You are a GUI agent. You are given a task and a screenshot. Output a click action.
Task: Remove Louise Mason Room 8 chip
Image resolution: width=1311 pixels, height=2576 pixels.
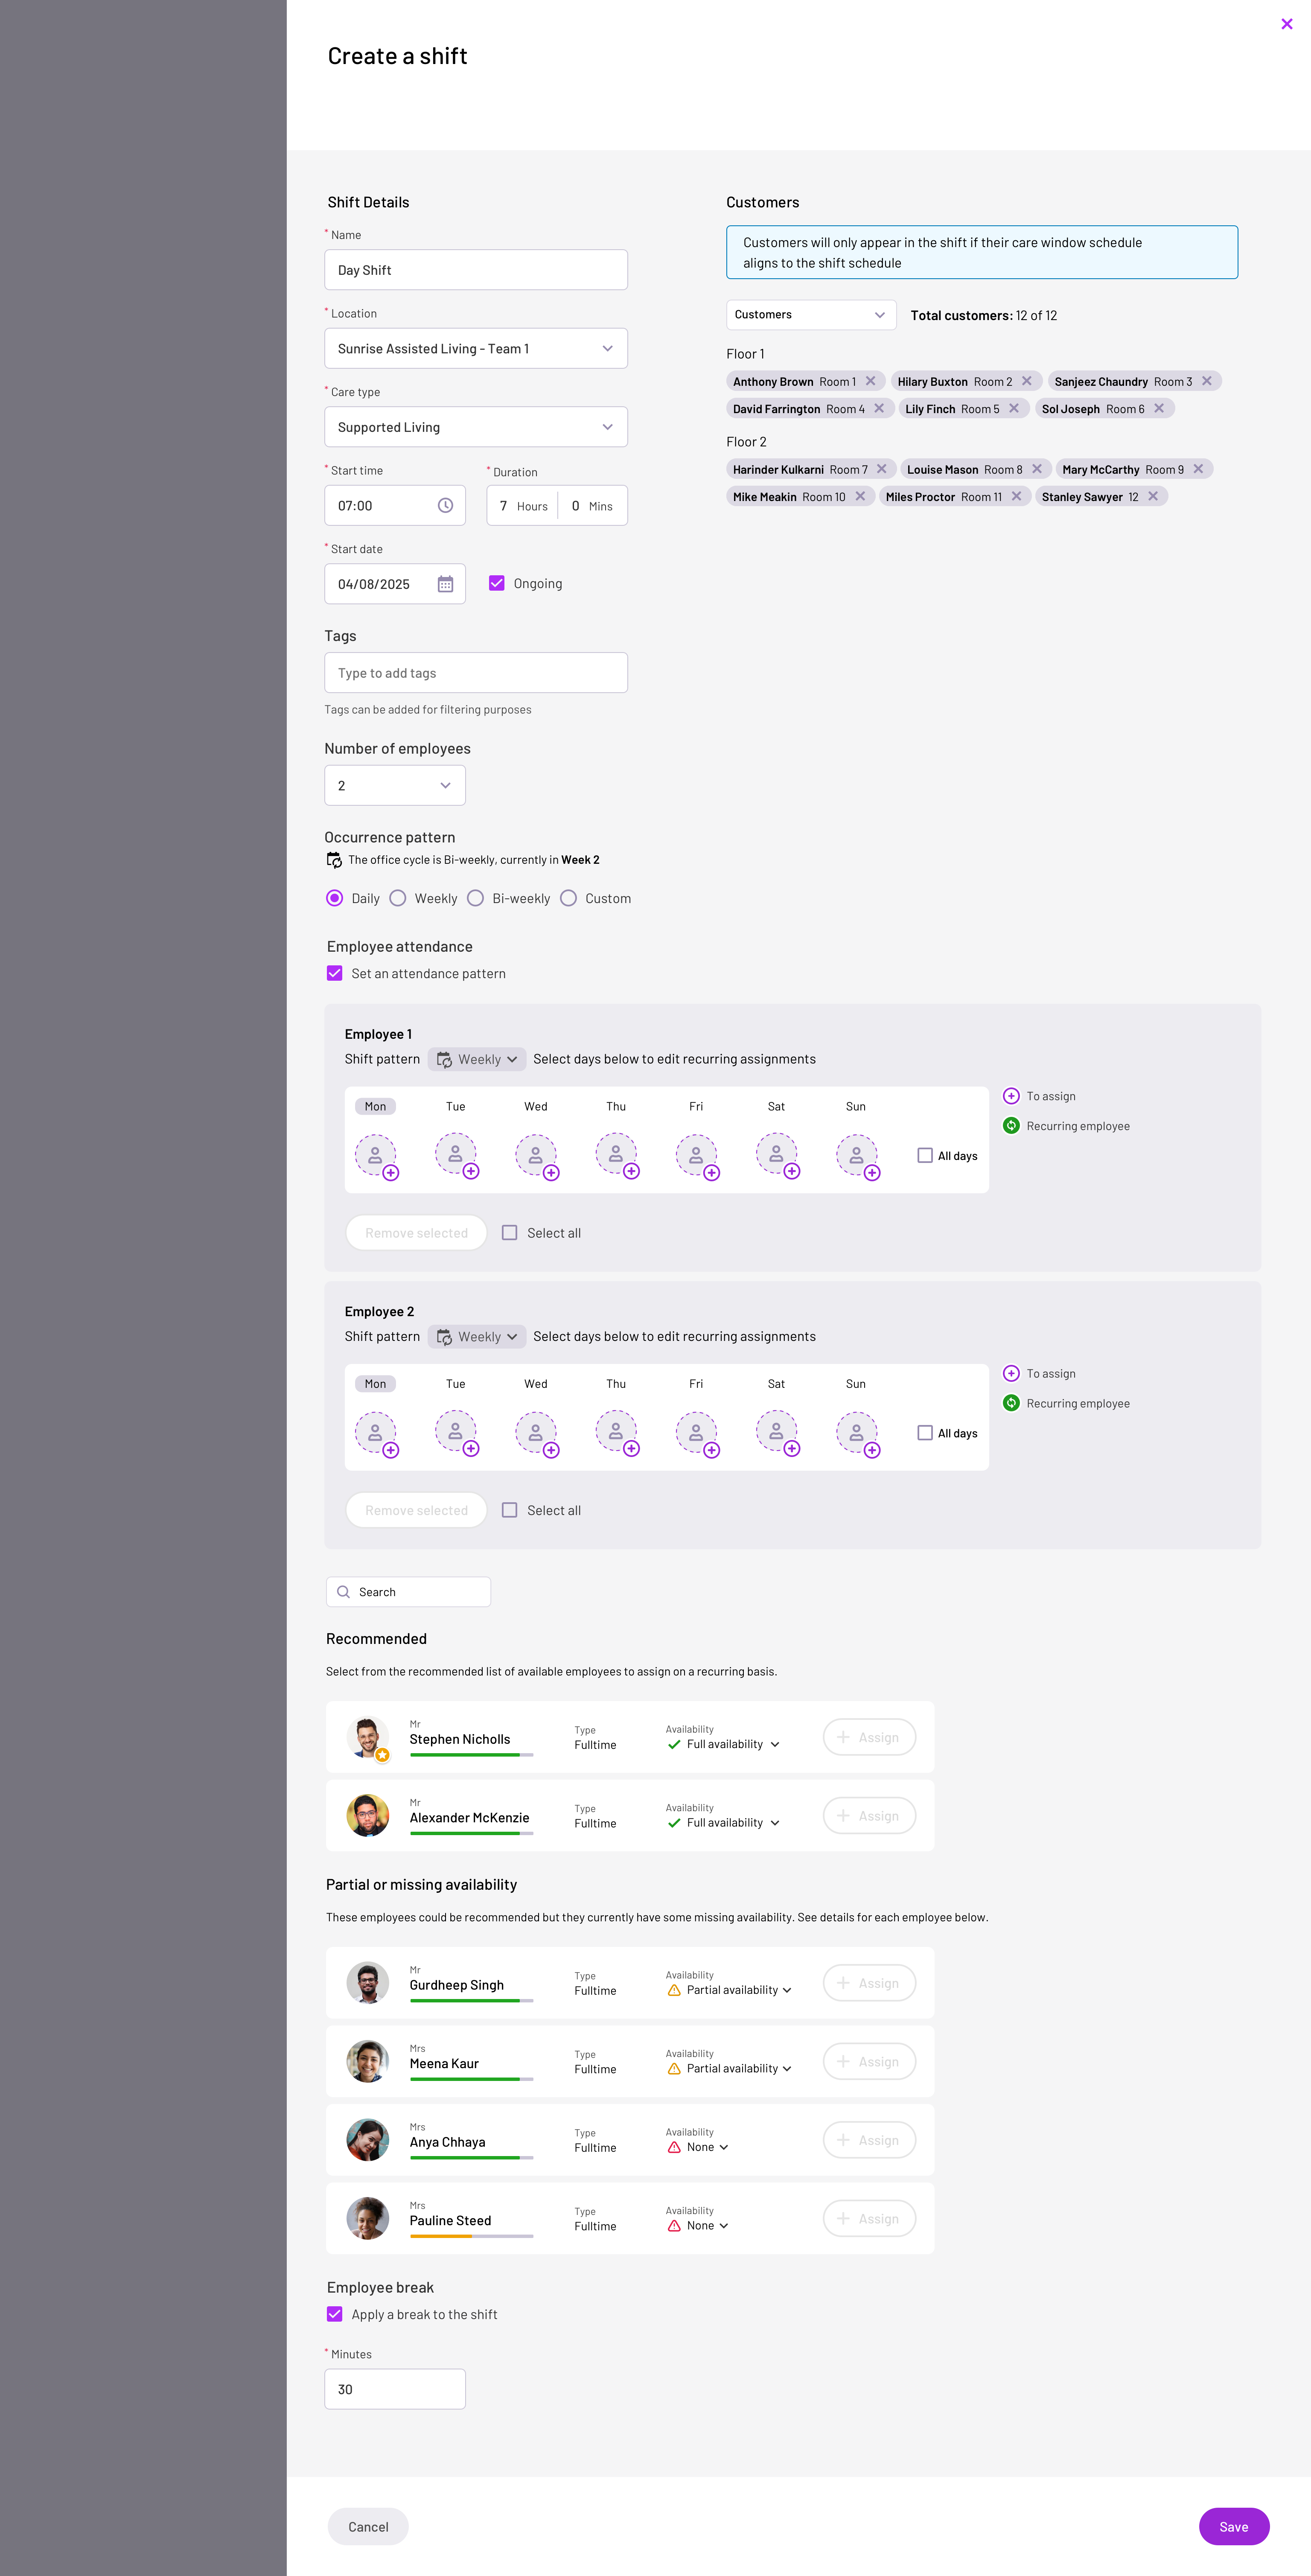tap(1036, 469)
